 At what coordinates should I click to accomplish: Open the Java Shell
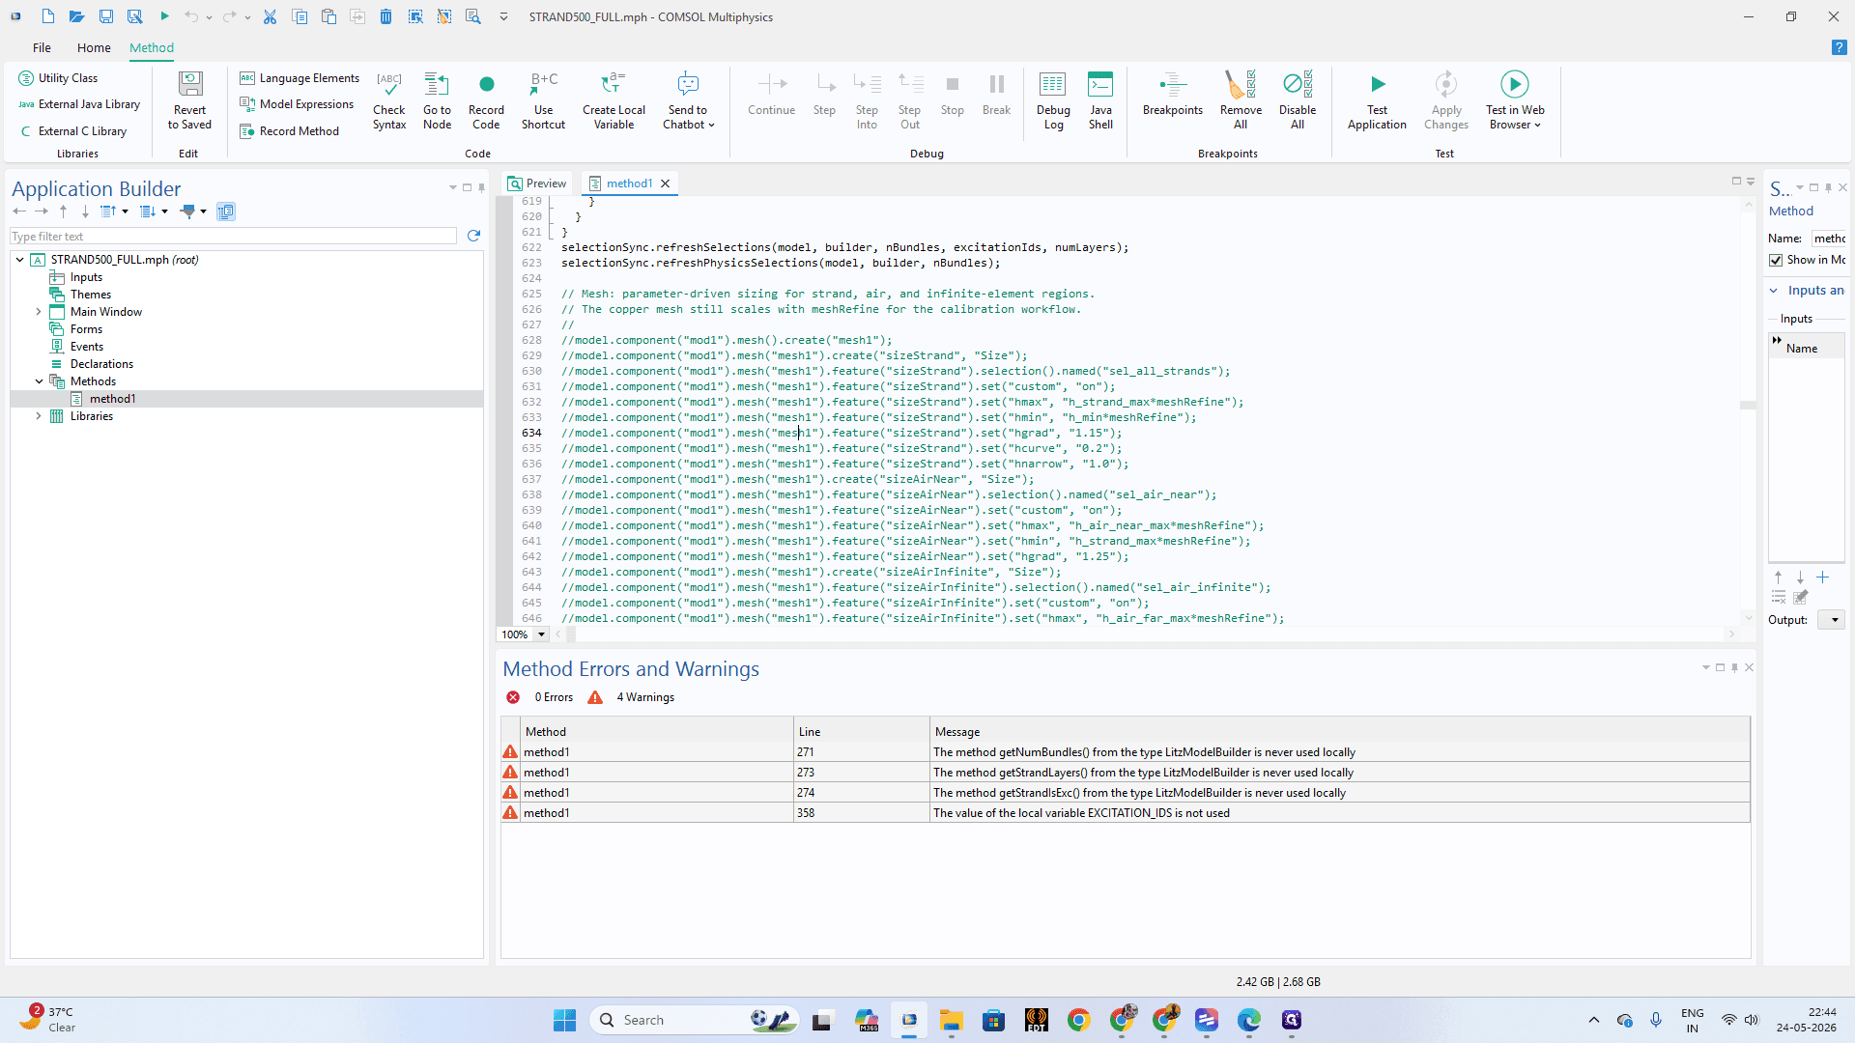click(1100, 100)
